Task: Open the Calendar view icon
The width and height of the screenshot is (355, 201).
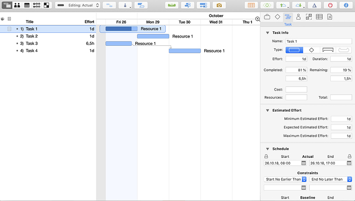Action: click(x=27, y=5)
